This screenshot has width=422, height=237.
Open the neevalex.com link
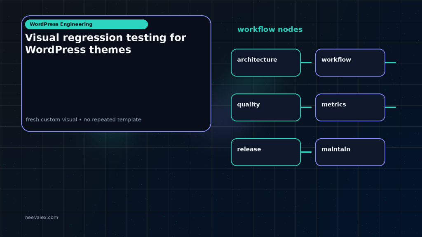[x=42, y=217]
